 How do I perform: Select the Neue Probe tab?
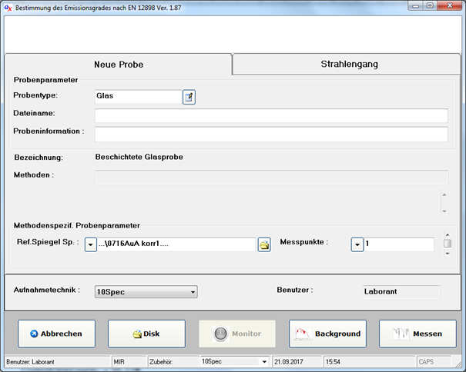[x=119, y=65]
